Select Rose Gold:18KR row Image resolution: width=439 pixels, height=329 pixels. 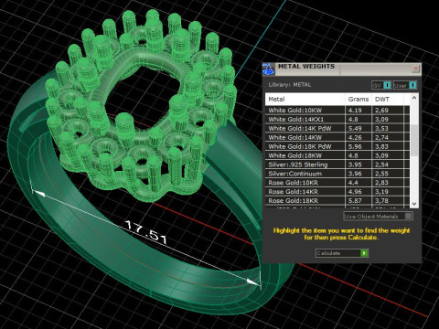click(x=337, y=201)
